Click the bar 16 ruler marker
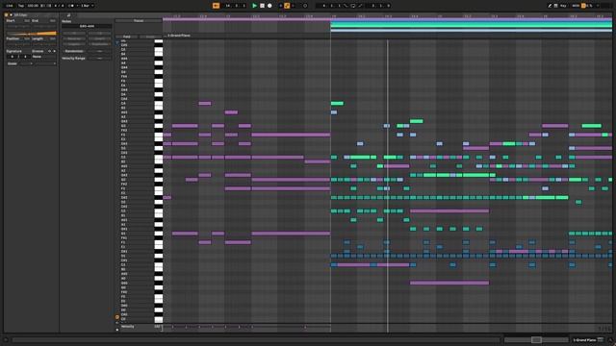This screenshot has height=346, width=616. 545,16
